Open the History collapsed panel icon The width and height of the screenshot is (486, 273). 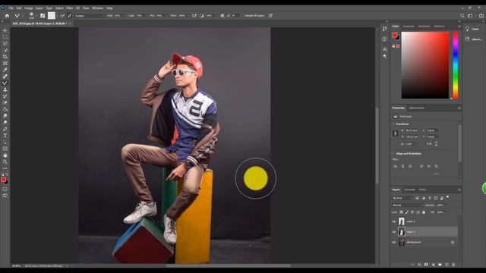click(385, 29)
